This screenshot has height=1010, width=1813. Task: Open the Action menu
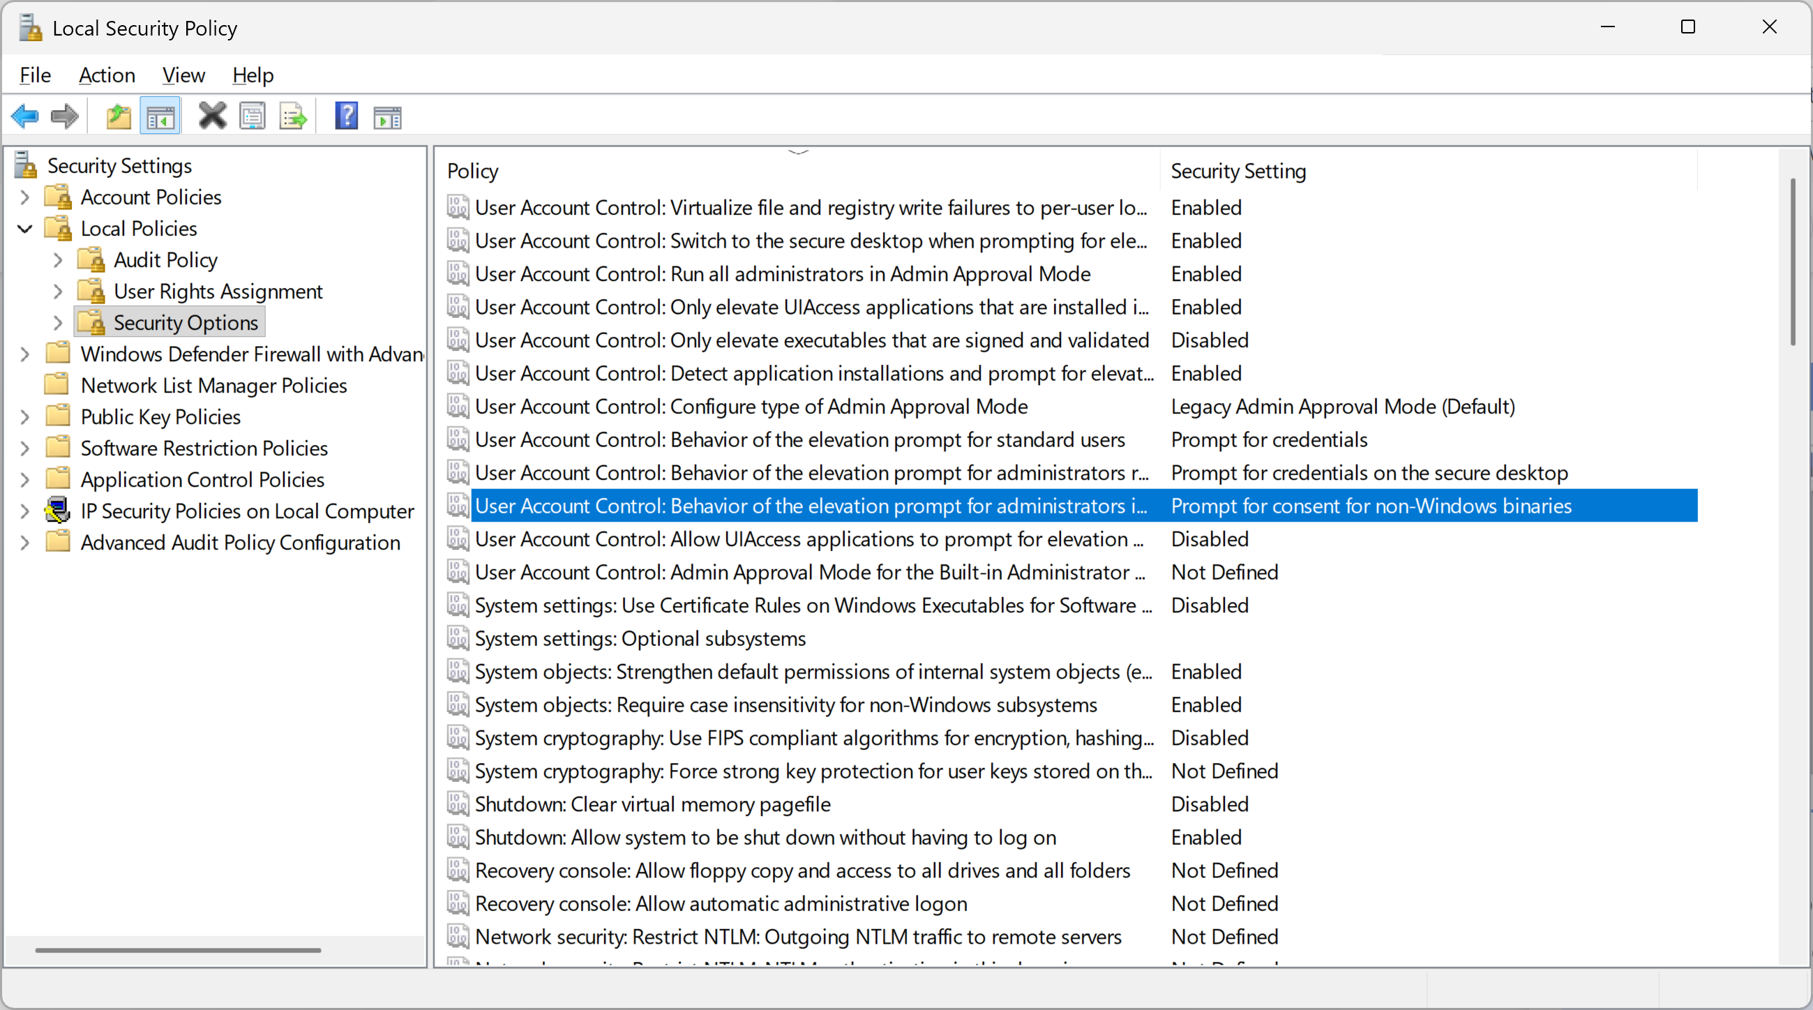107,75
